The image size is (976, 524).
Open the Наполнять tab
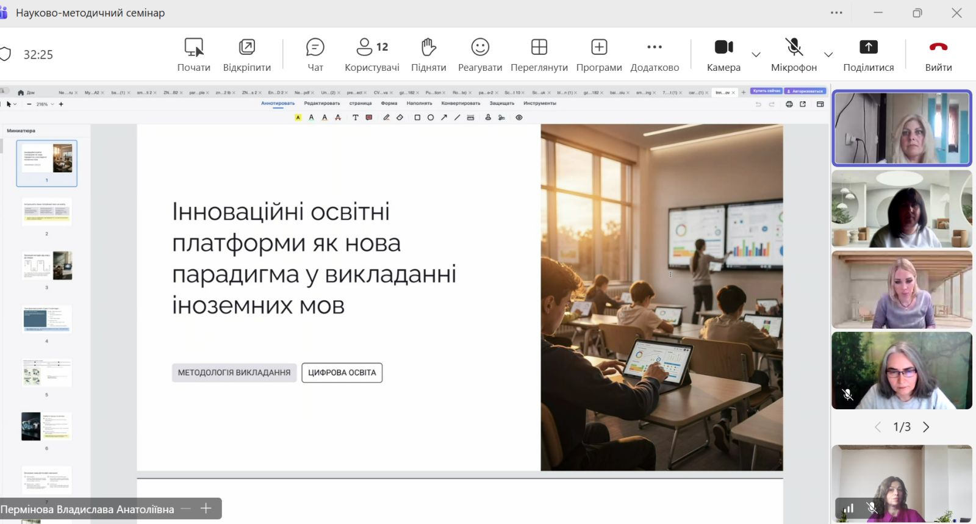click(420, 103)
